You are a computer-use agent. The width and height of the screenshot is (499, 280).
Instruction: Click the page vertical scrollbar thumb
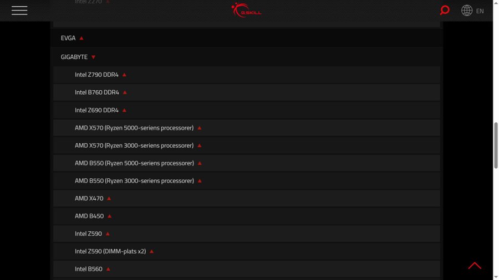[496, 146]
